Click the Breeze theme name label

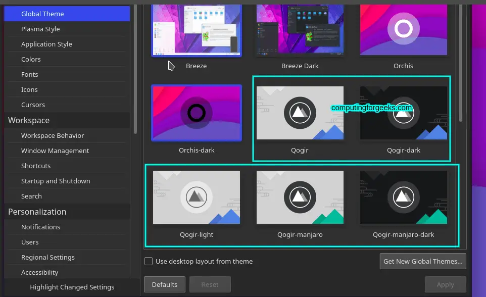click(x=196, y=66)
